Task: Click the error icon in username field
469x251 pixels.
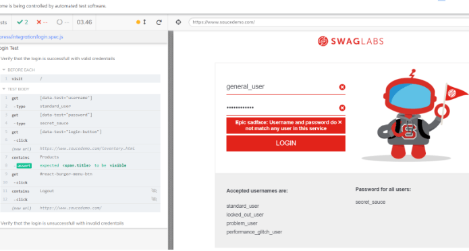Action: click(342, 87)
